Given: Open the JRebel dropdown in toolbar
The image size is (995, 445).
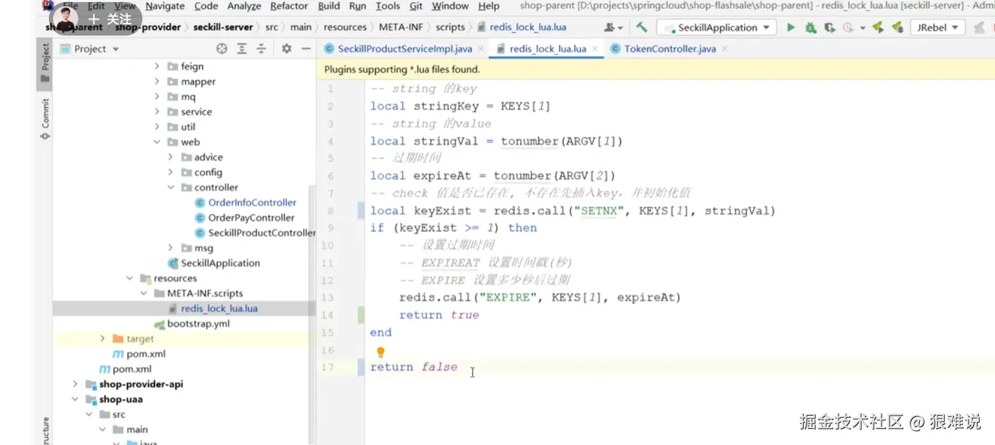Looking at the screenshot, I should tap(937, 28).
